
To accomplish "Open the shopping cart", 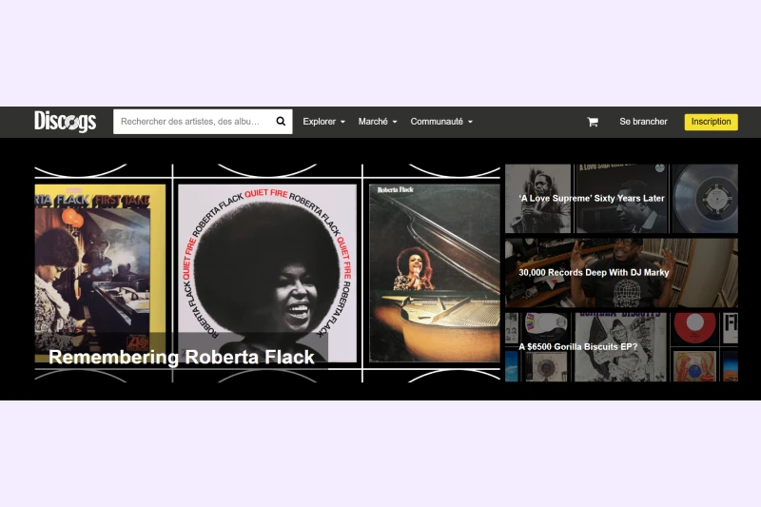I will point(593,122).
